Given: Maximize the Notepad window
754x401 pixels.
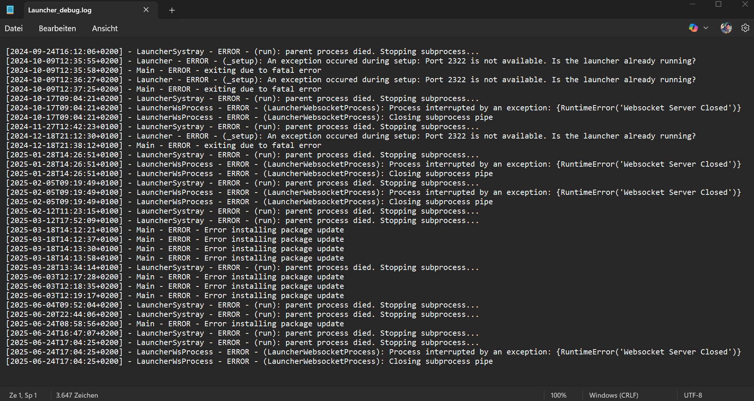Looking at the screenshot, I should (718, 4).
